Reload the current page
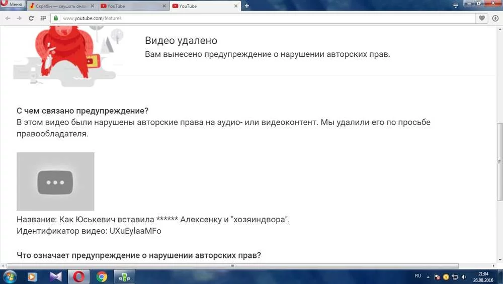503x284 pixels. pos(31,18)
